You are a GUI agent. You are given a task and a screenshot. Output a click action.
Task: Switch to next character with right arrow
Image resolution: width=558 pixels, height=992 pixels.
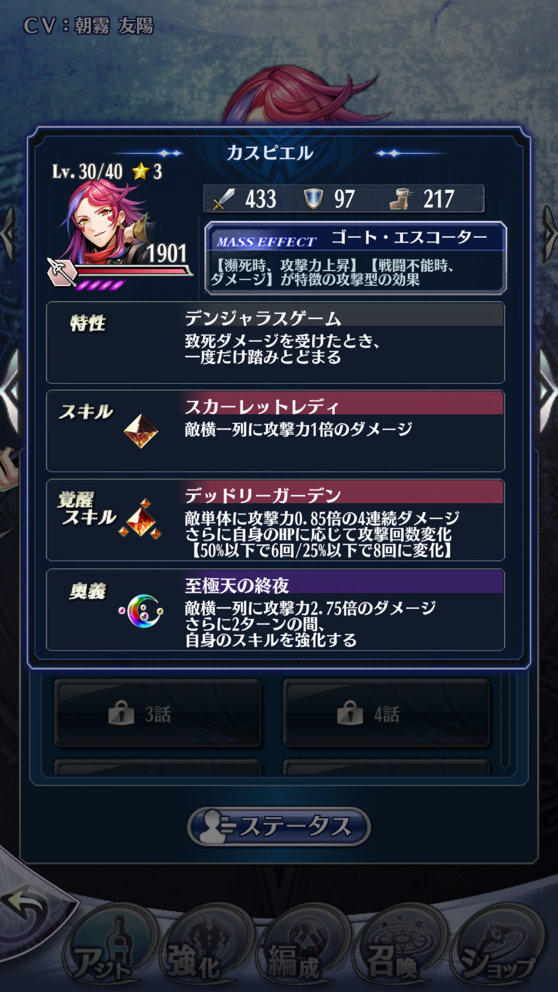point(547,392)
